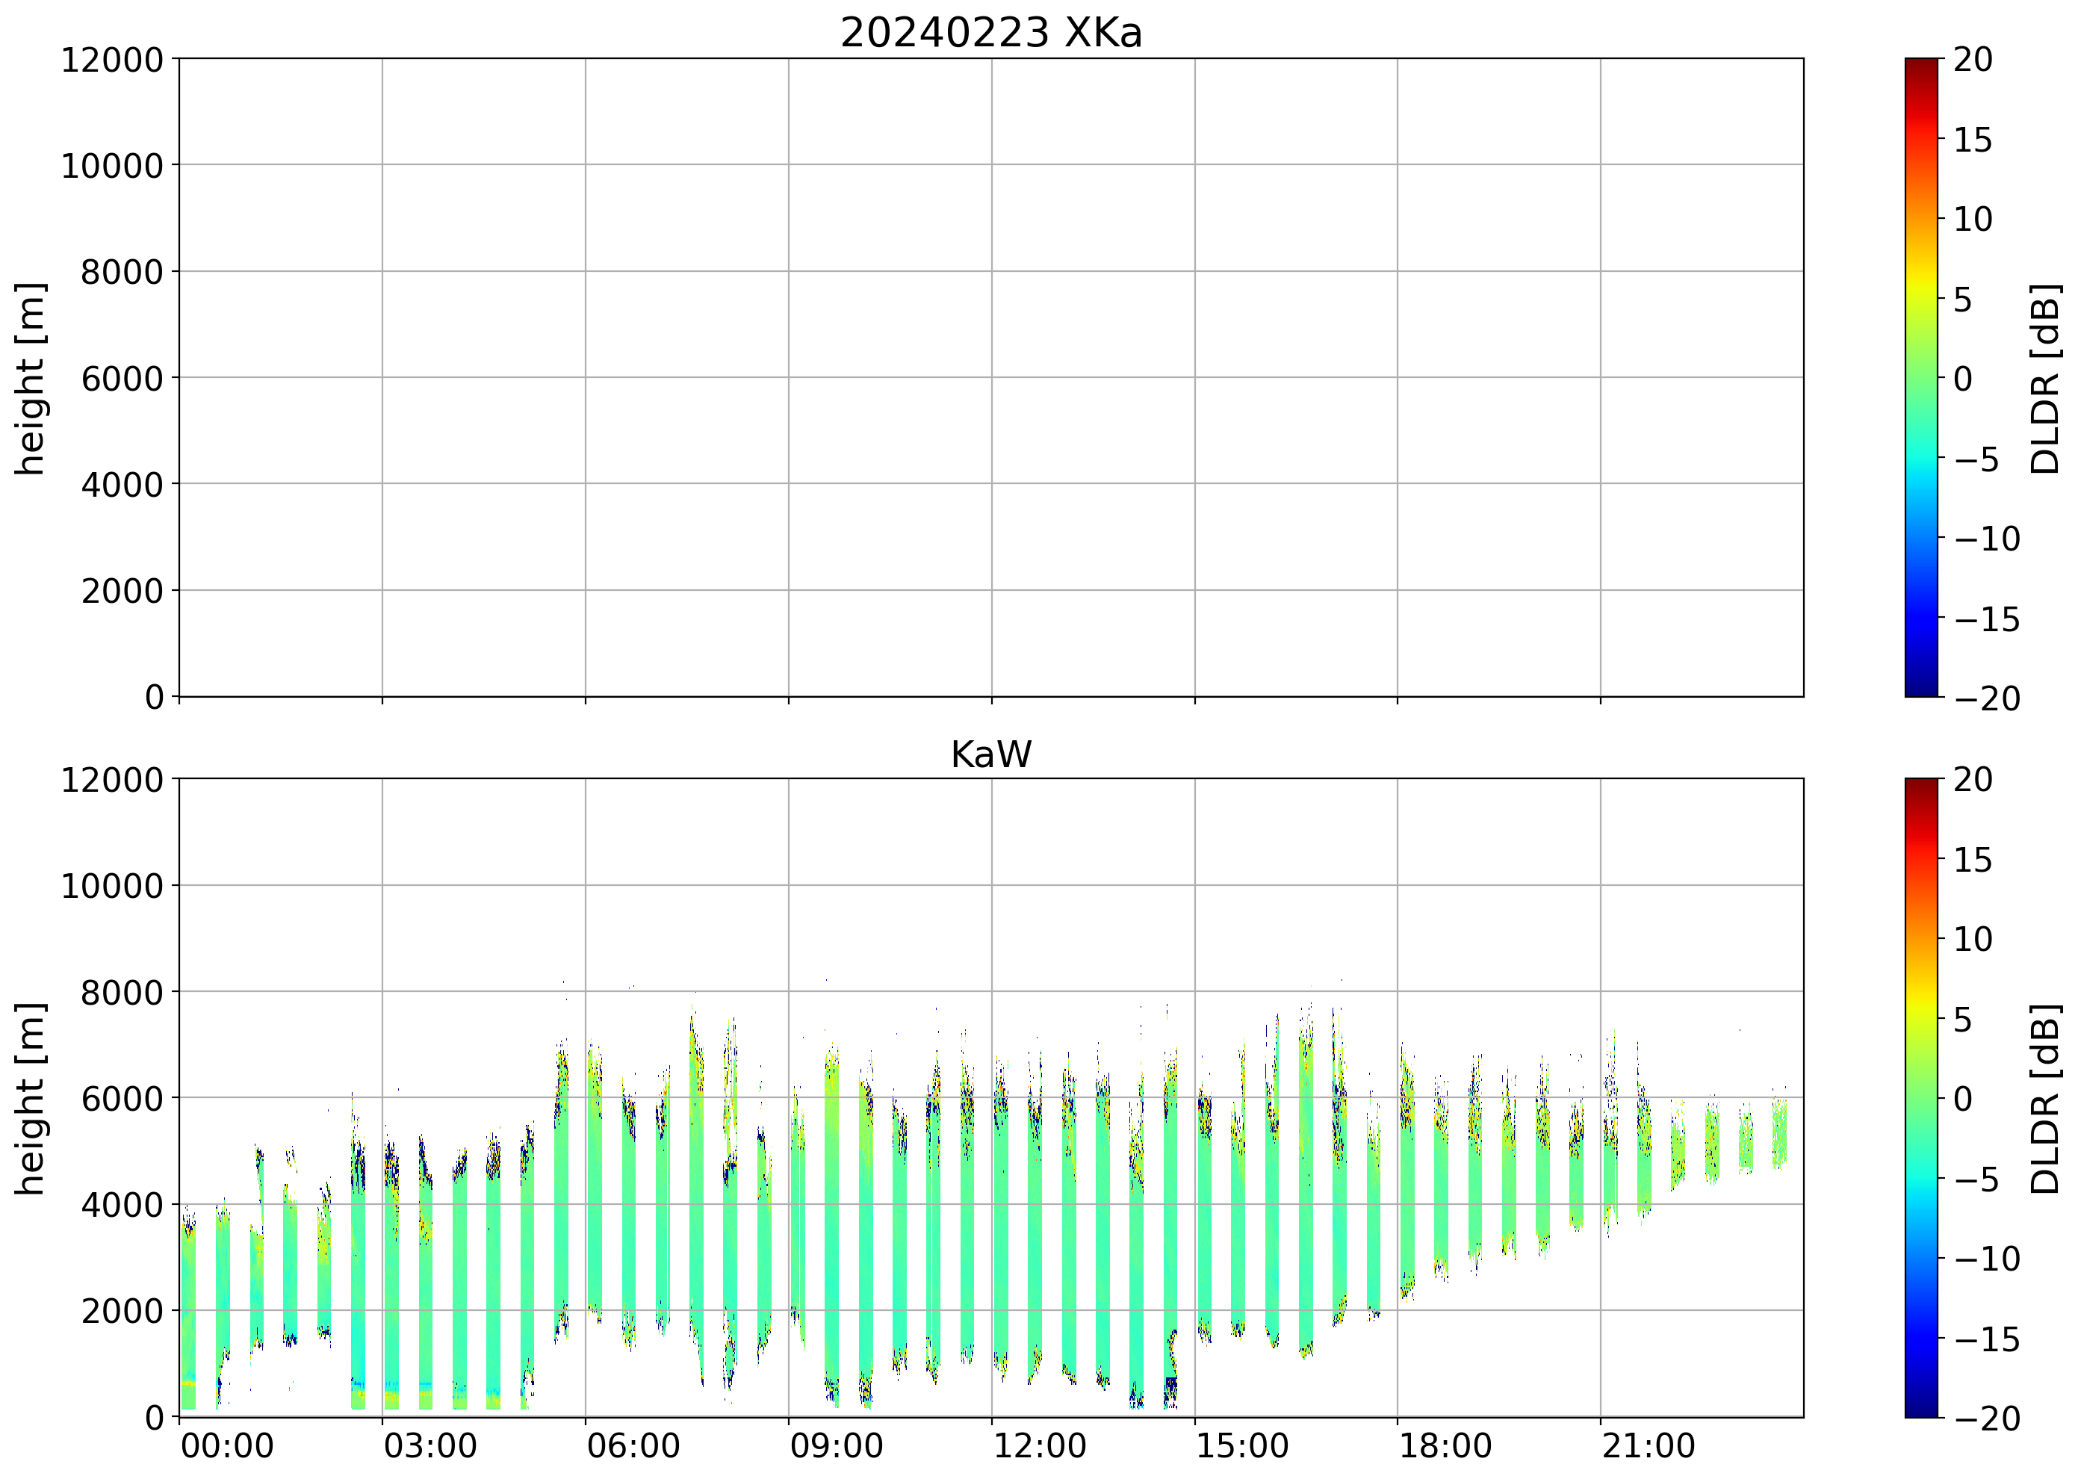Click the '09:00' time axis label
Viewport: 2081px width, 1479px height.
coord(836,1445)
